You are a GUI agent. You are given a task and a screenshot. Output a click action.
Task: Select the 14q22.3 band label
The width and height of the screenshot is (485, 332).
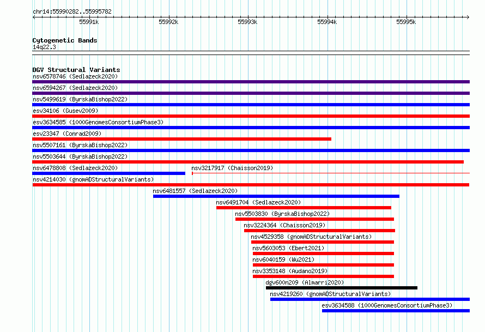point(44,47)
